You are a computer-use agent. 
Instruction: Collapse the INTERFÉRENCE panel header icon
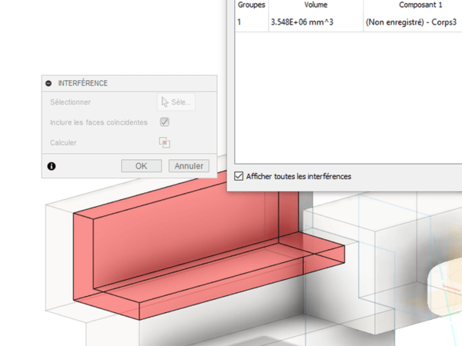[x=49, y=83]
